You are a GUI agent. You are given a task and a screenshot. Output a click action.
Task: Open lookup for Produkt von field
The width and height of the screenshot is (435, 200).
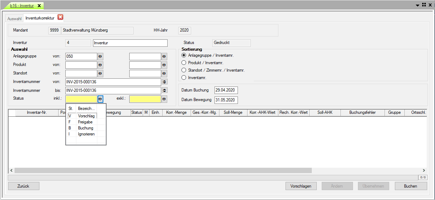point(100,65)
